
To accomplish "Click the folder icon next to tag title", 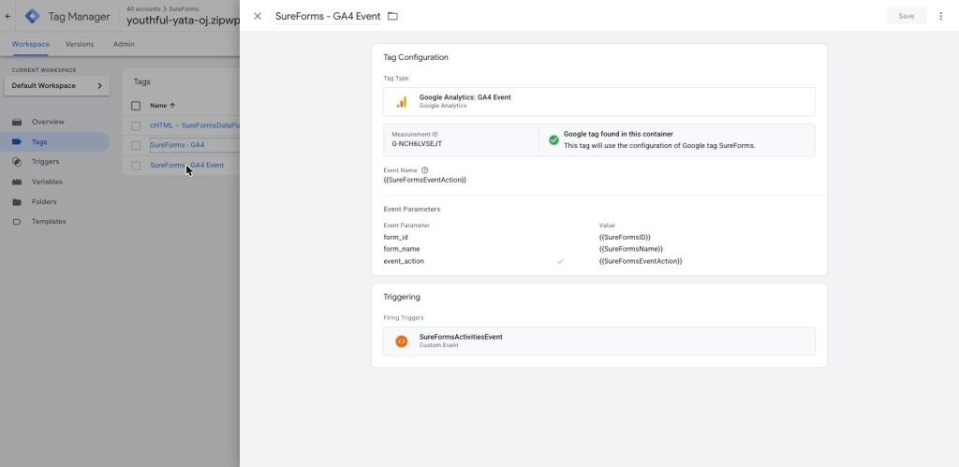I will coord(392,16).
